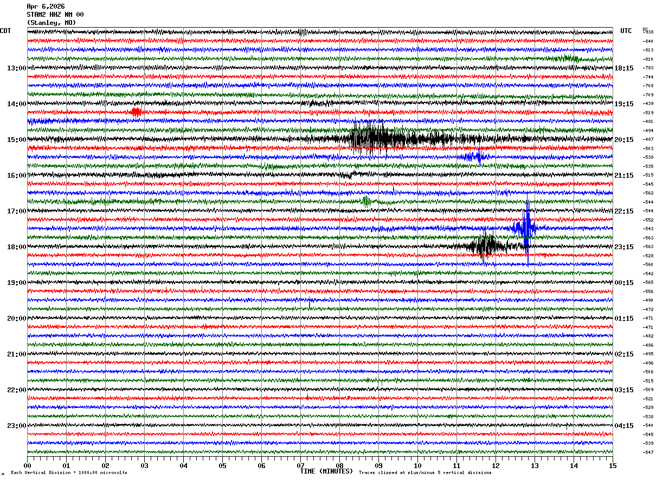Select the 23:00 CDT row label
This screenshot has width=656, height=480.
point(17,426)
